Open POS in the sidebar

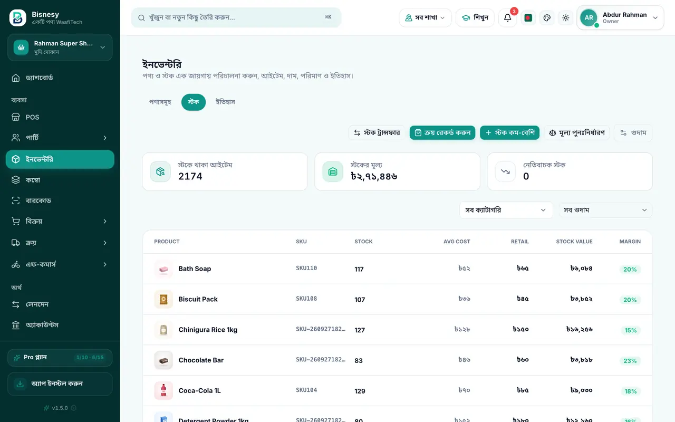coord(60,117)
